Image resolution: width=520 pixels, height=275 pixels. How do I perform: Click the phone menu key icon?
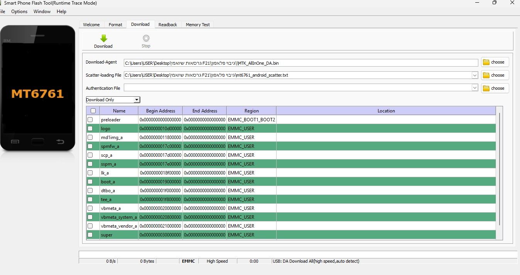(15, 142)
